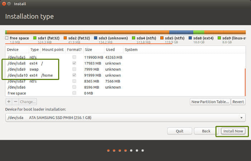Close the Install window
Viewport: 251px width, 161px height.
(4, 4)
